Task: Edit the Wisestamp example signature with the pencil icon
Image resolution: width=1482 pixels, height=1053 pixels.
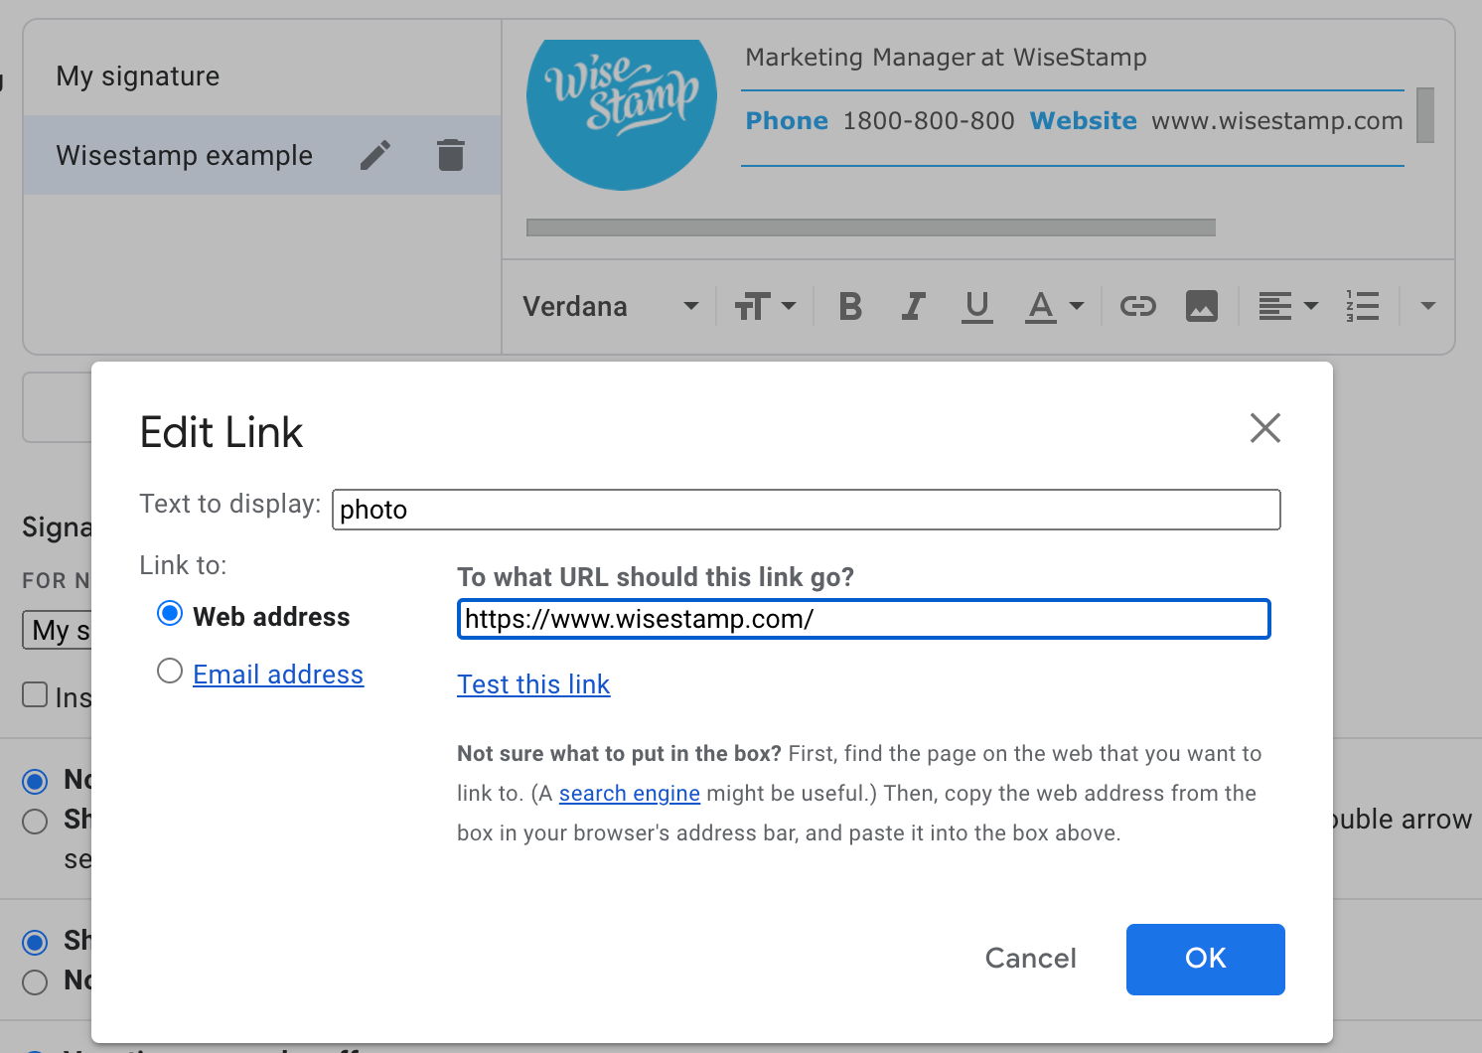Action: 374,155
